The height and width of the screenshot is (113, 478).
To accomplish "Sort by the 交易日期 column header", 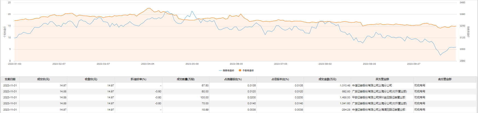I will (10, 79).
